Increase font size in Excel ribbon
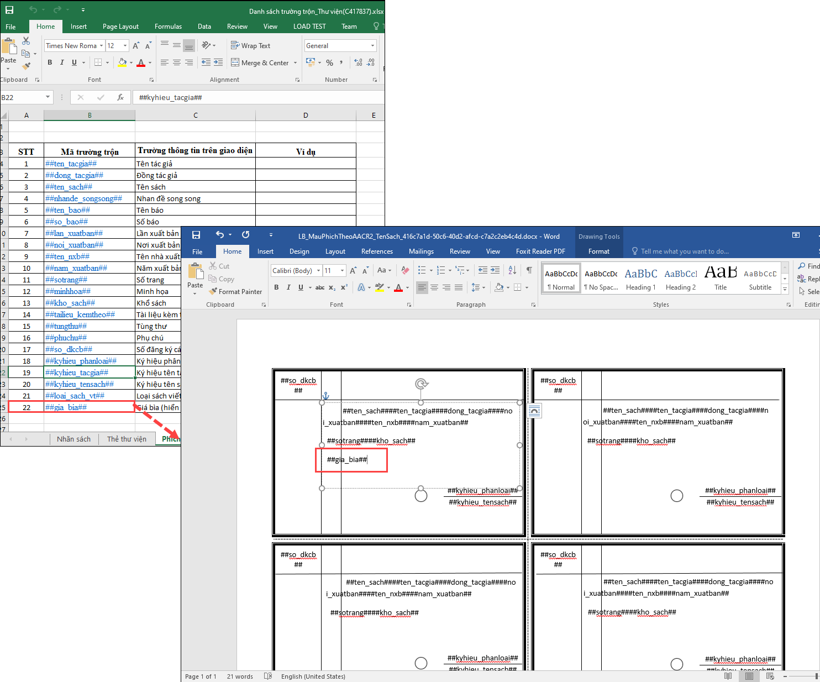 tap(136, 46)
